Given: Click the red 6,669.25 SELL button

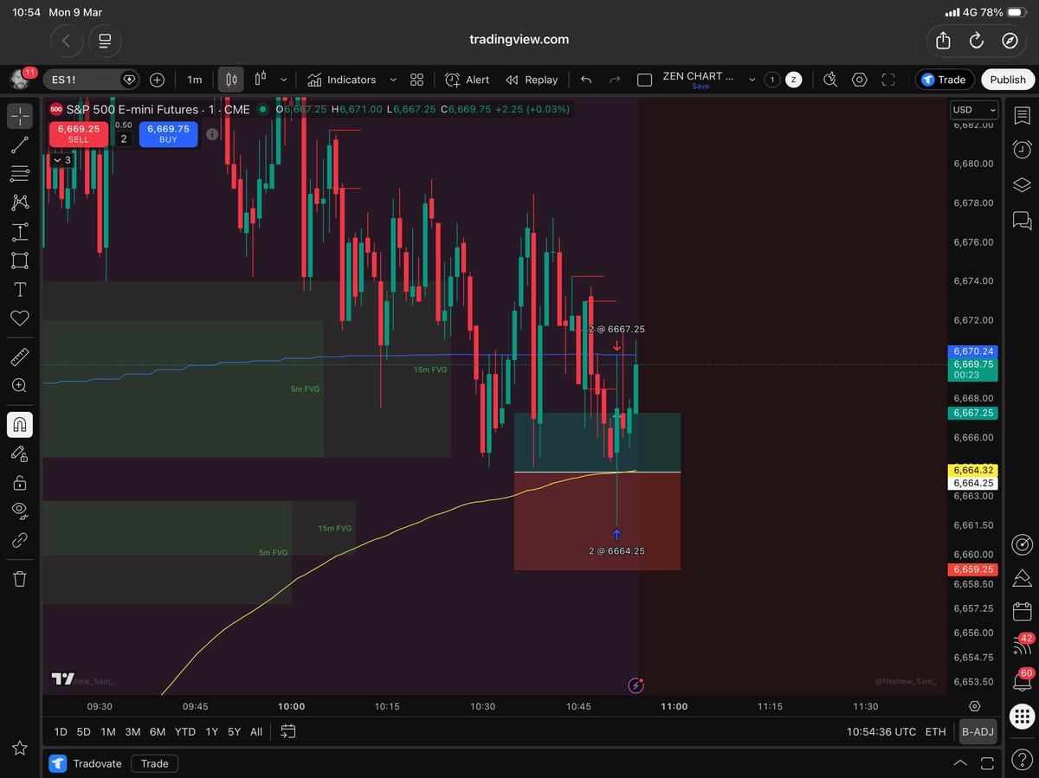Looking at the screenshot, I should (79, 133).
